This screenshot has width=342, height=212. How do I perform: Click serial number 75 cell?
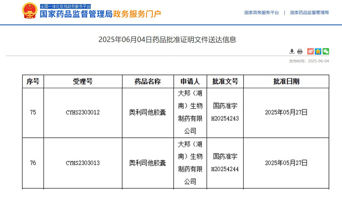tap(33, 112)
